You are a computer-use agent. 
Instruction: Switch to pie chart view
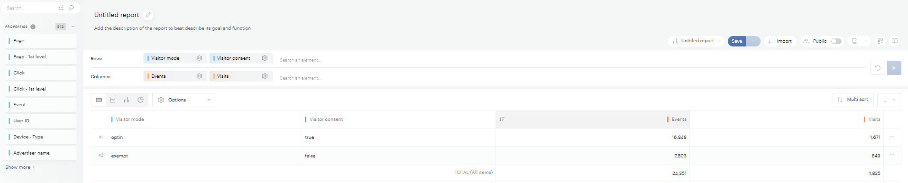(140, 100)
